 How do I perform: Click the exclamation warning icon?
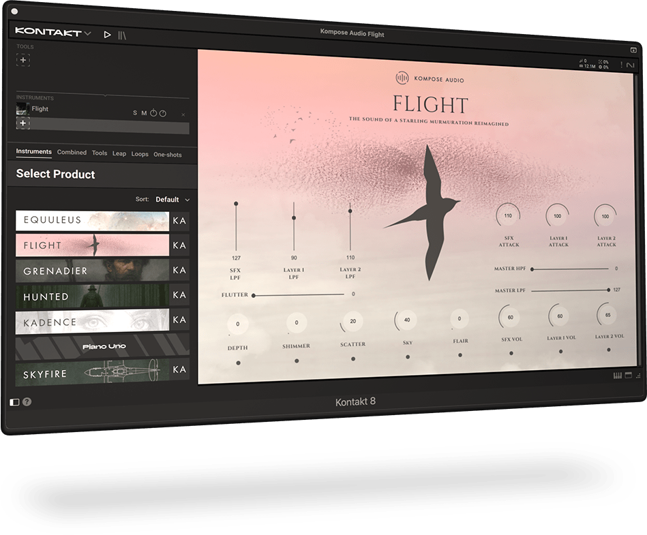tap(621, 65)
